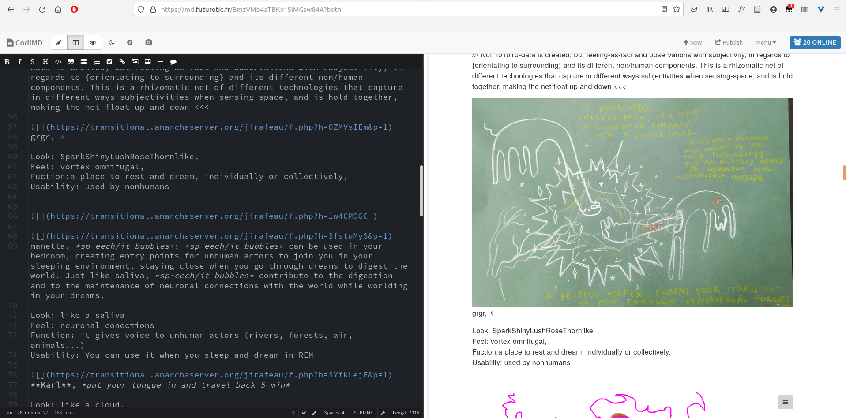
Task: Open editor preferences wrench icon
Action: 383,413
